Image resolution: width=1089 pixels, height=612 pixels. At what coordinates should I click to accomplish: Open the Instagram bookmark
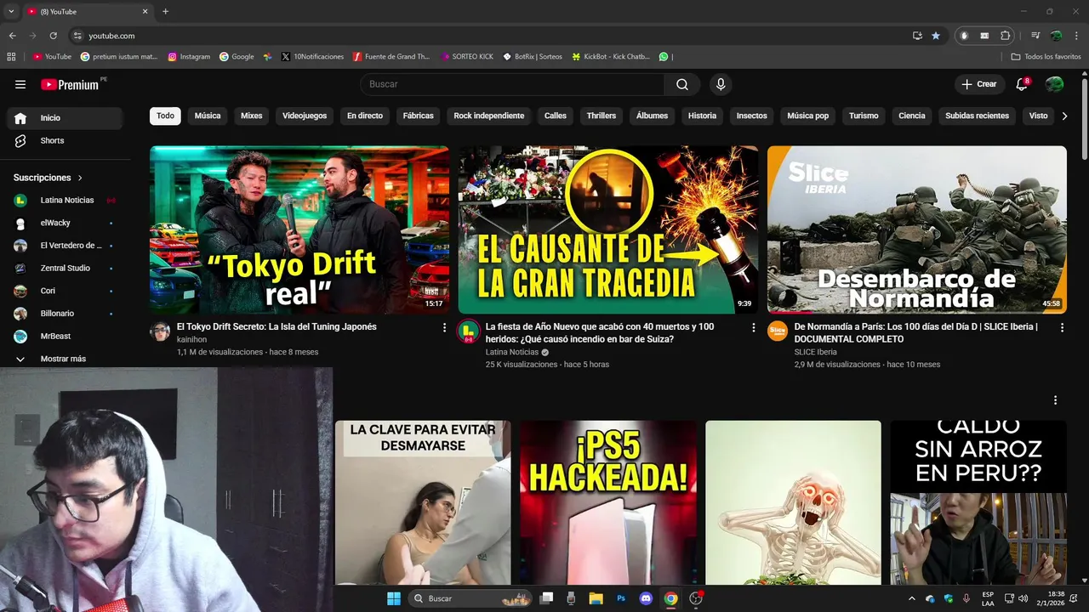coord(189,57)
